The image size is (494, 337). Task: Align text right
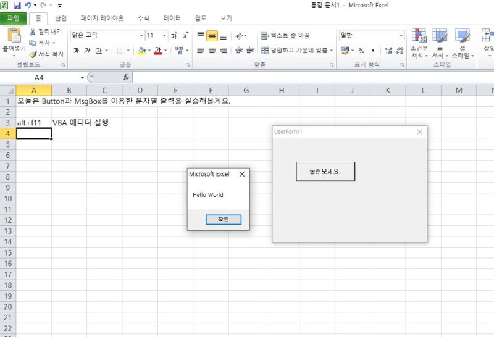point(224,51)
